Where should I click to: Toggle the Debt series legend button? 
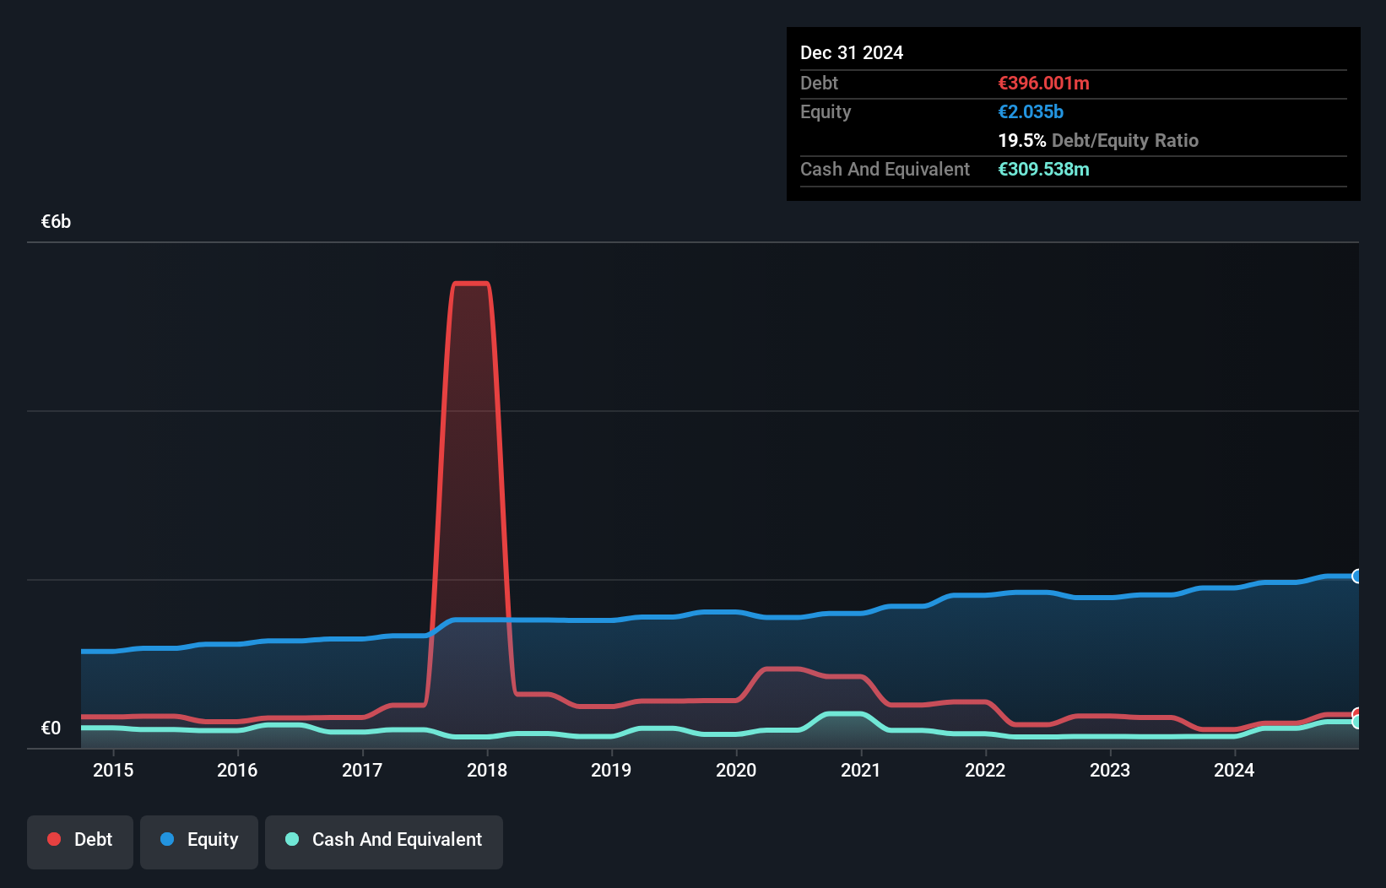80,842
